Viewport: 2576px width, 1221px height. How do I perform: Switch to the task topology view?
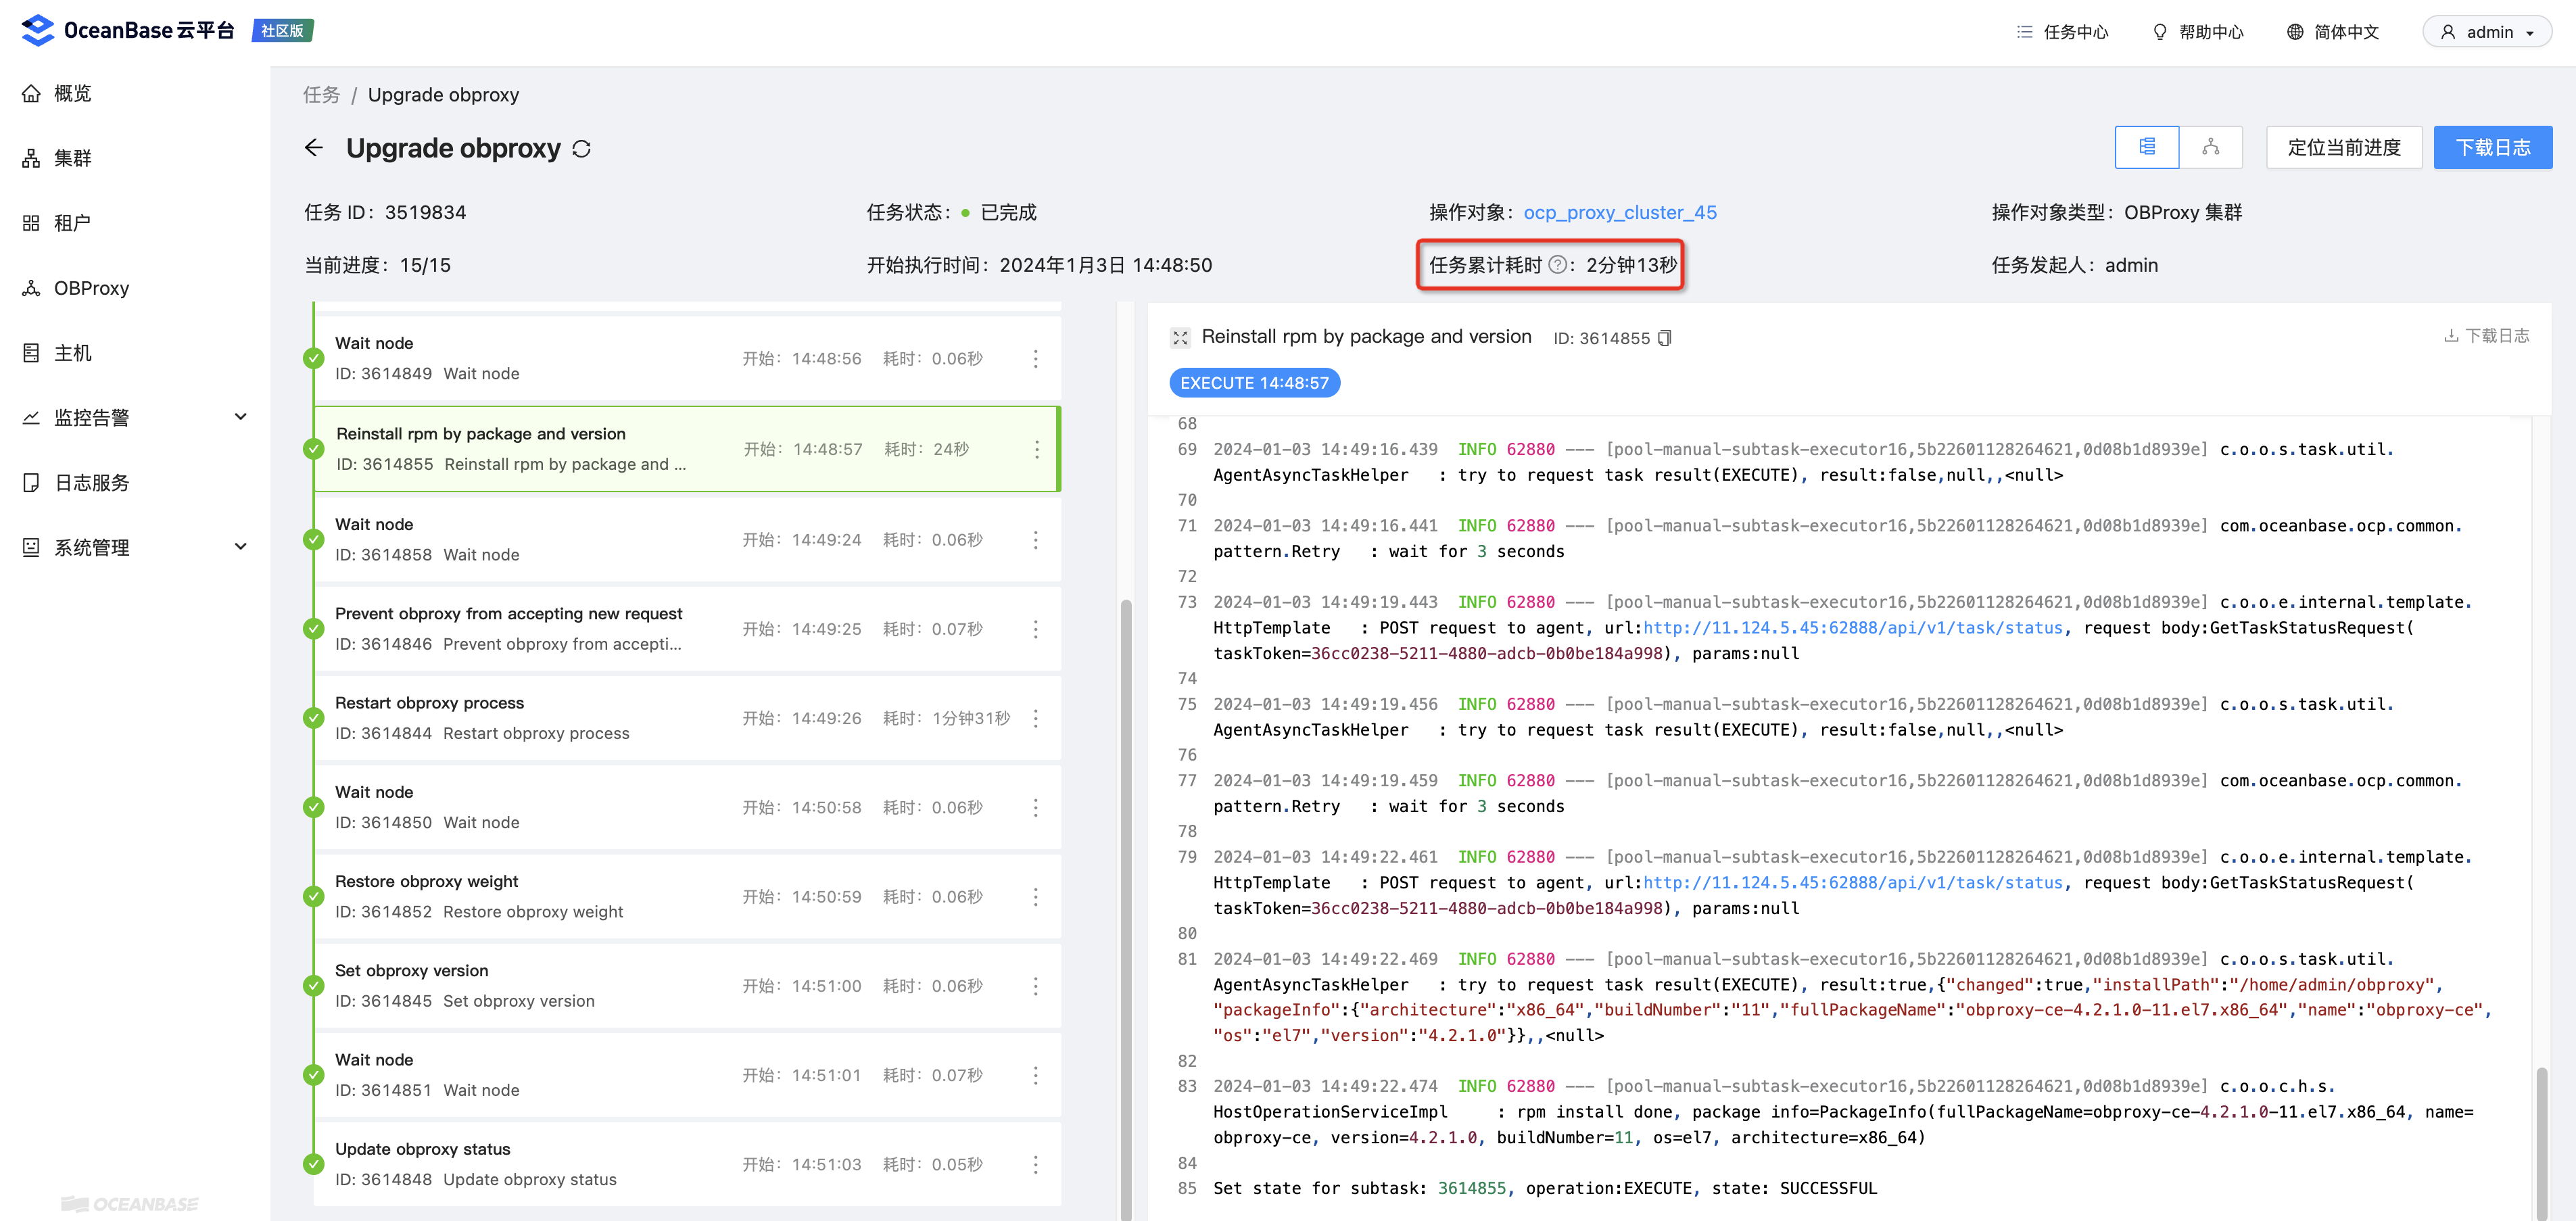pos(2211,147)
